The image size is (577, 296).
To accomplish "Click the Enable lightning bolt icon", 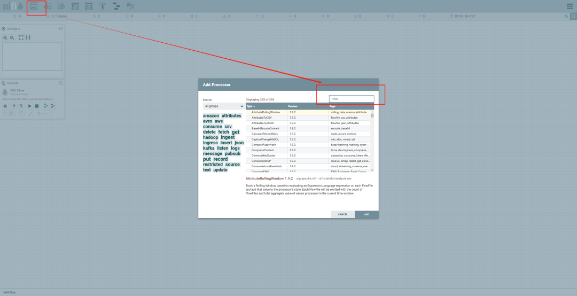I will pyautogui.click(x=14, y=106).
